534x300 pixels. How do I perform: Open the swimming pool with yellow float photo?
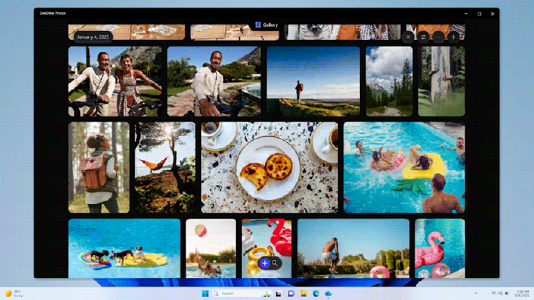[404, 167]
